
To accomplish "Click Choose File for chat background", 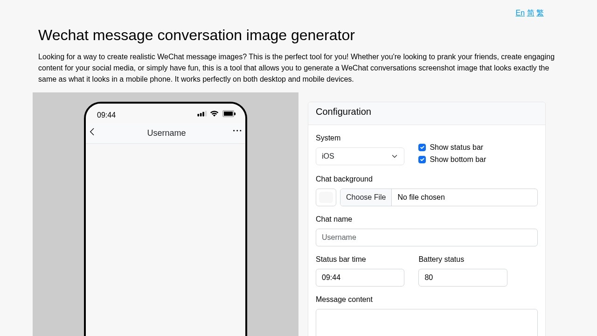I will (x=366, y=197).
